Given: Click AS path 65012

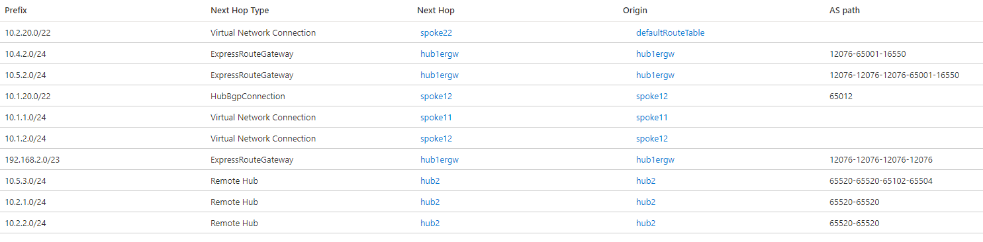Looking at the screenshot, I should coord(841,96).
